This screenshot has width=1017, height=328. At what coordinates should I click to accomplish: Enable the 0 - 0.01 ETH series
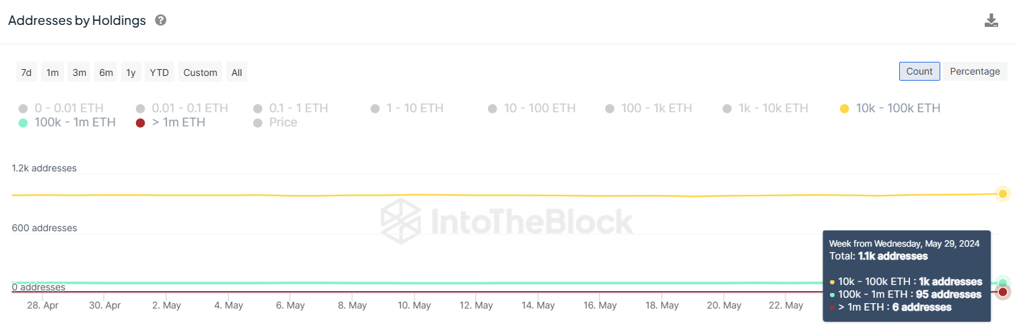point(61,108)
